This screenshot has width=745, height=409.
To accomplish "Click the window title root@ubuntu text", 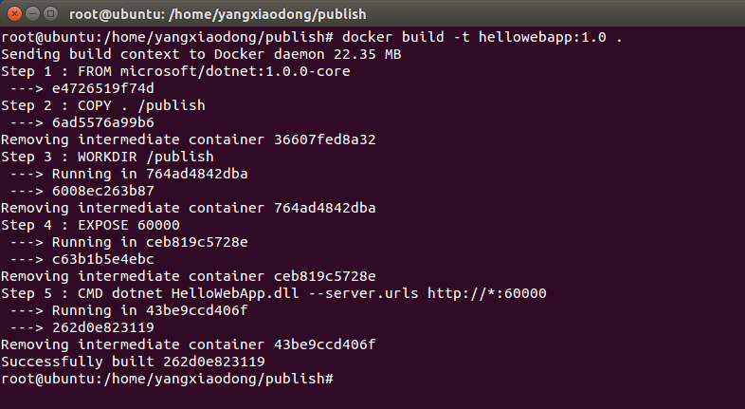I will (218, 14).
